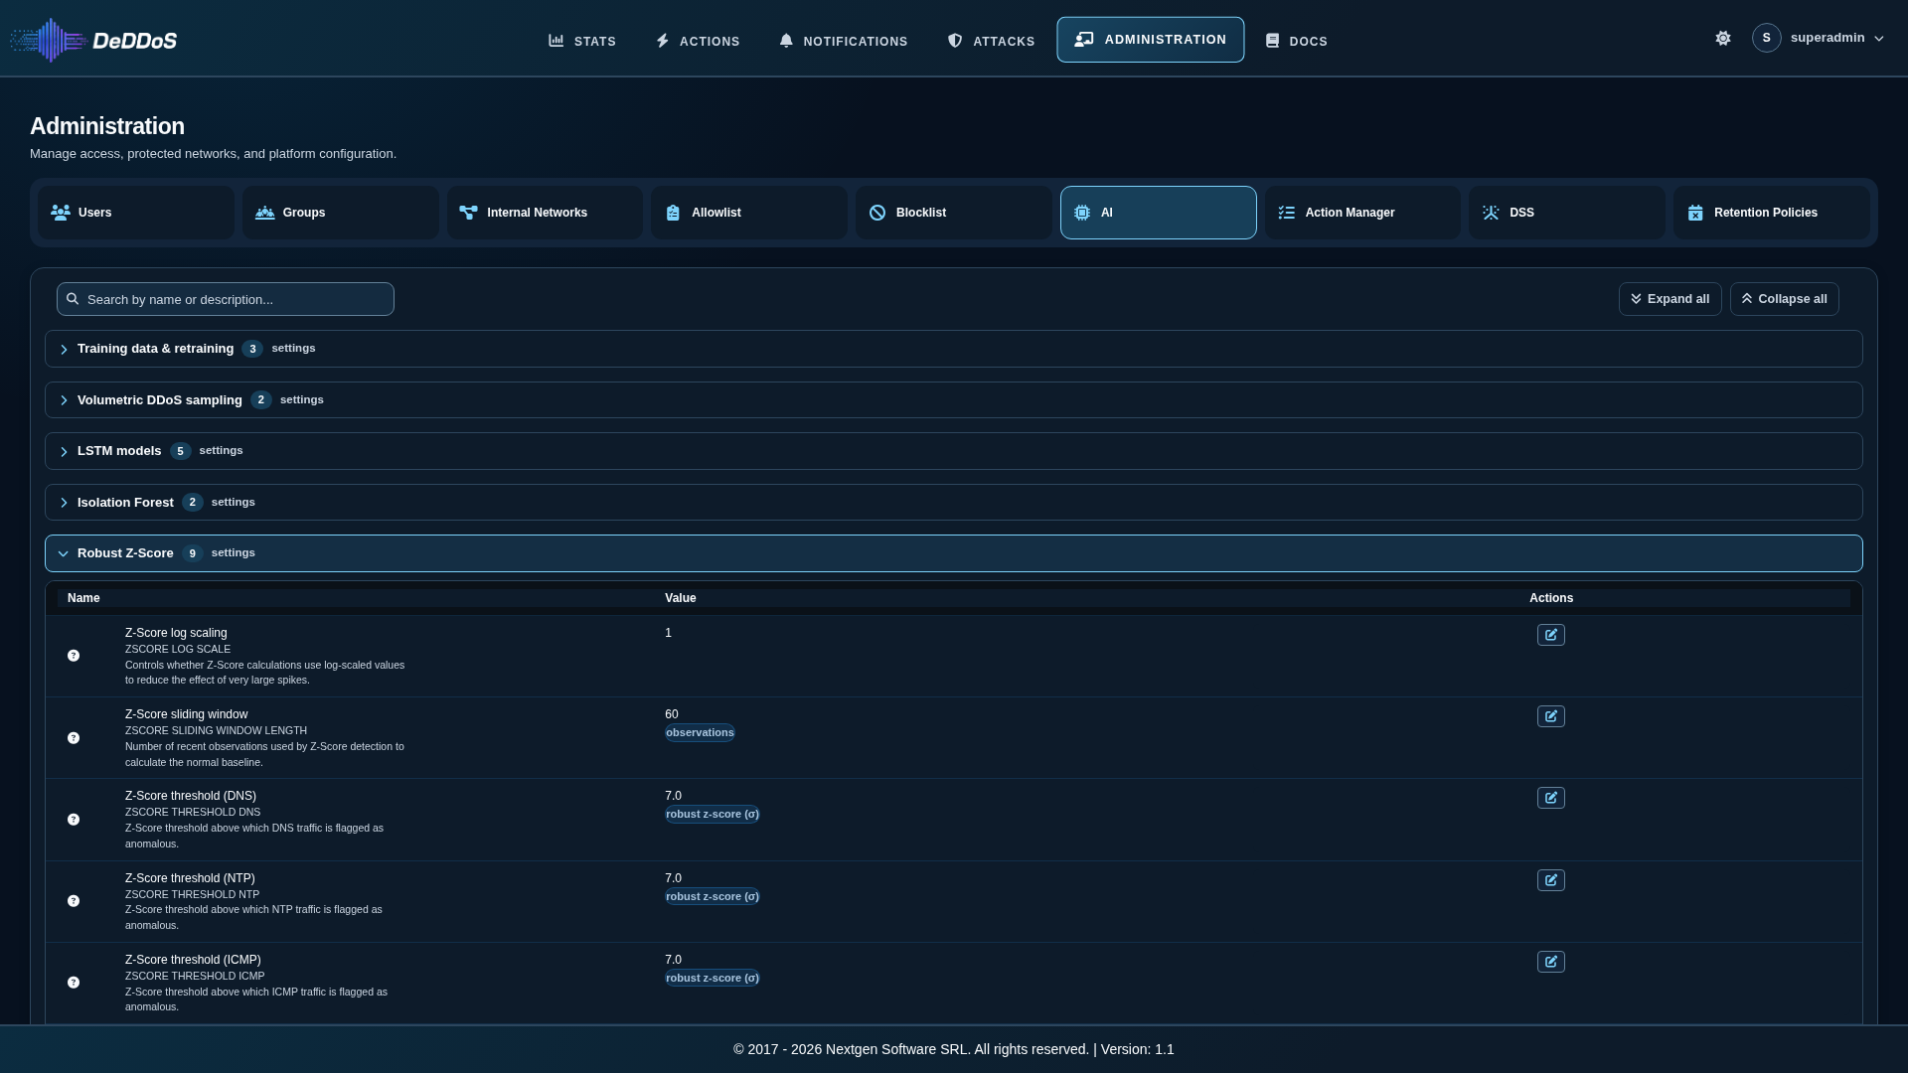Viewport: 1908px width, 1073px height.
Task: Edit the Z-Score log scaling setting
Action: tap(1550, 635)
